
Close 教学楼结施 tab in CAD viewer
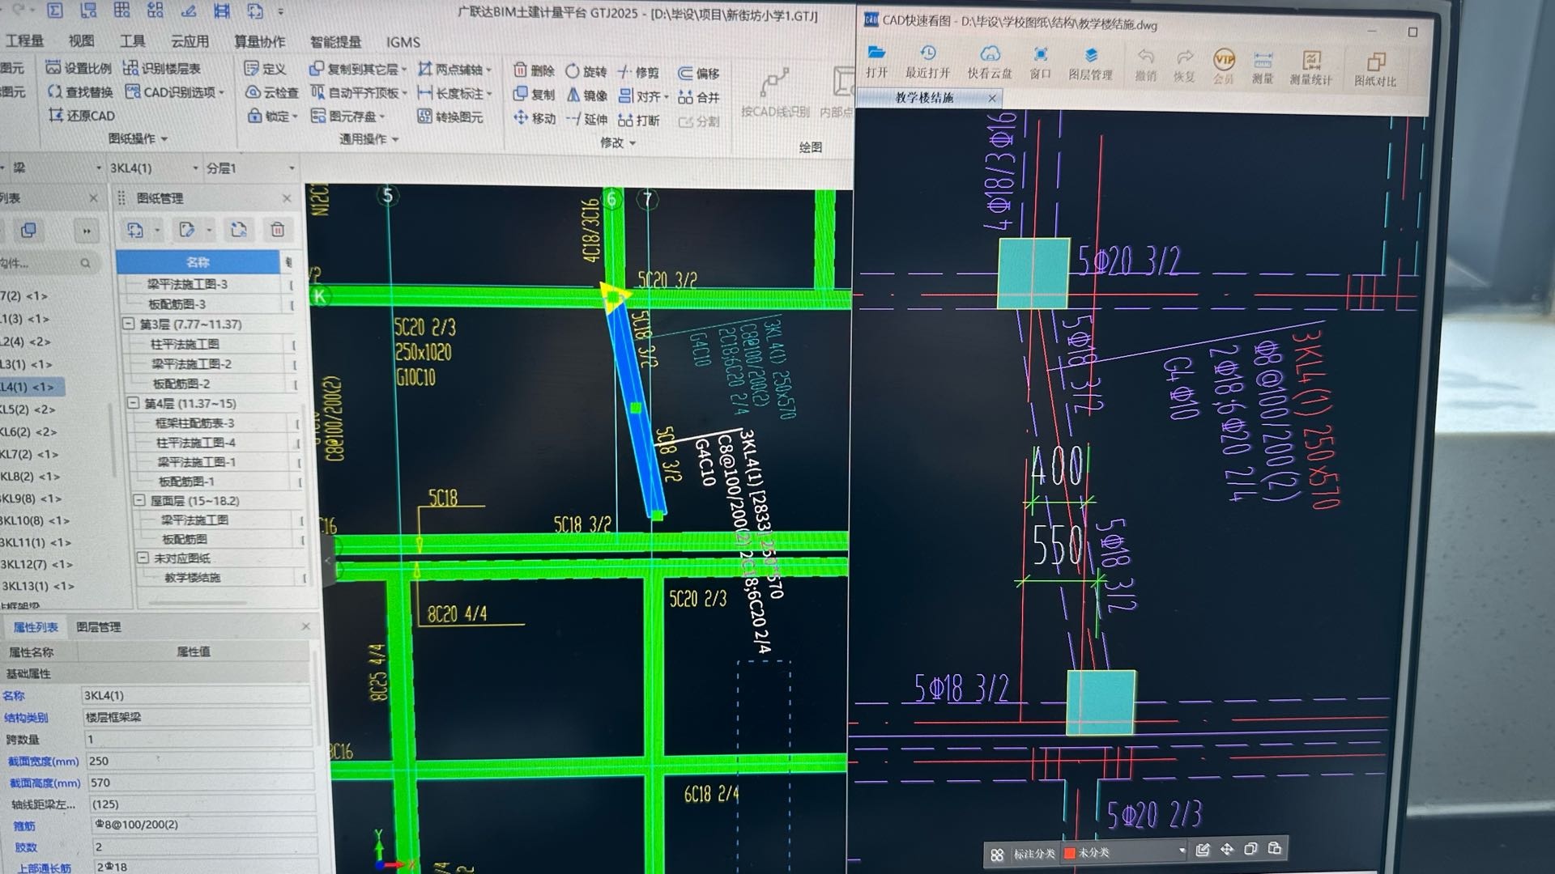click(x=992, y=98)
